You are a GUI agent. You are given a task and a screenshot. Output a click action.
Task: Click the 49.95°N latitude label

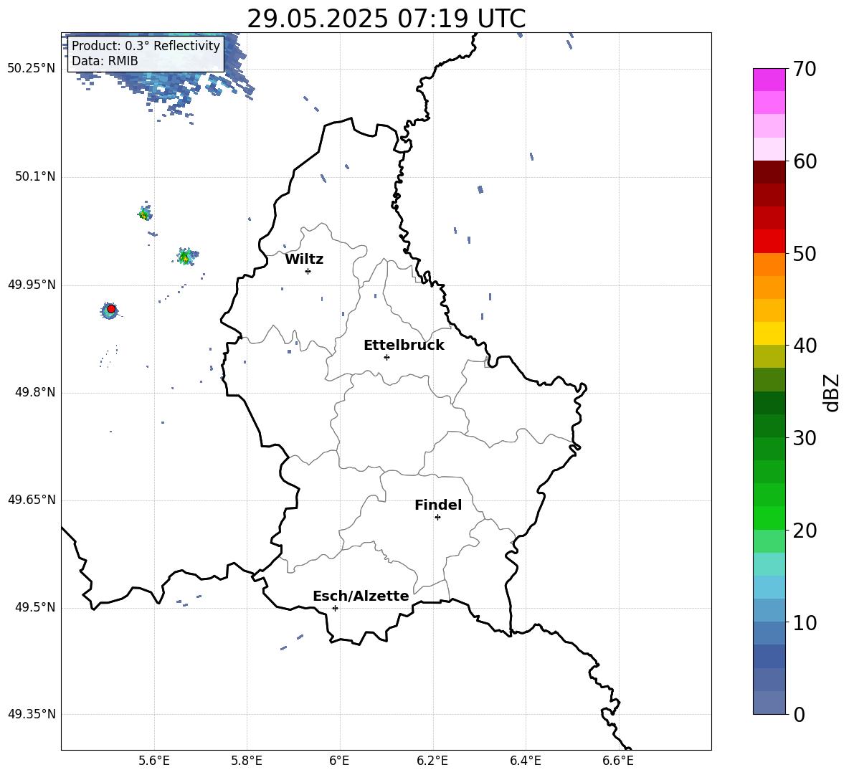tap(32, 285)
